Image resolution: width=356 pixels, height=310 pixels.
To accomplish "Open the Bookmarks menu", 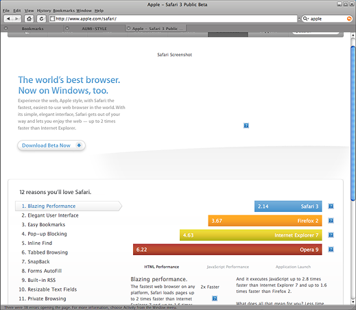I will tap(64, 10).
